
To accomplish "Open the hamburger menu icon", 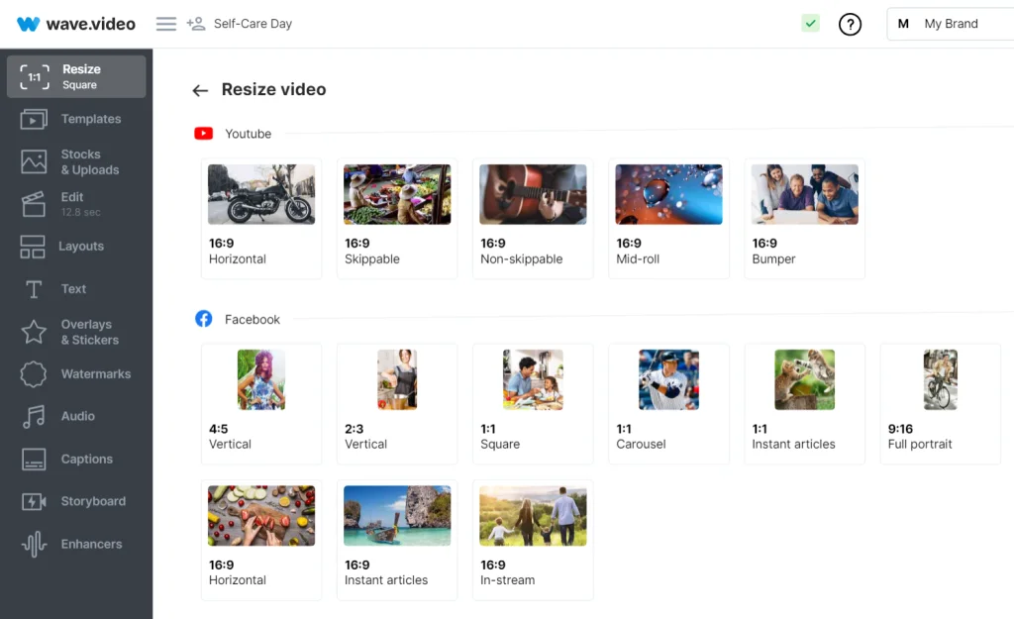I will click(x=166, y=24).
